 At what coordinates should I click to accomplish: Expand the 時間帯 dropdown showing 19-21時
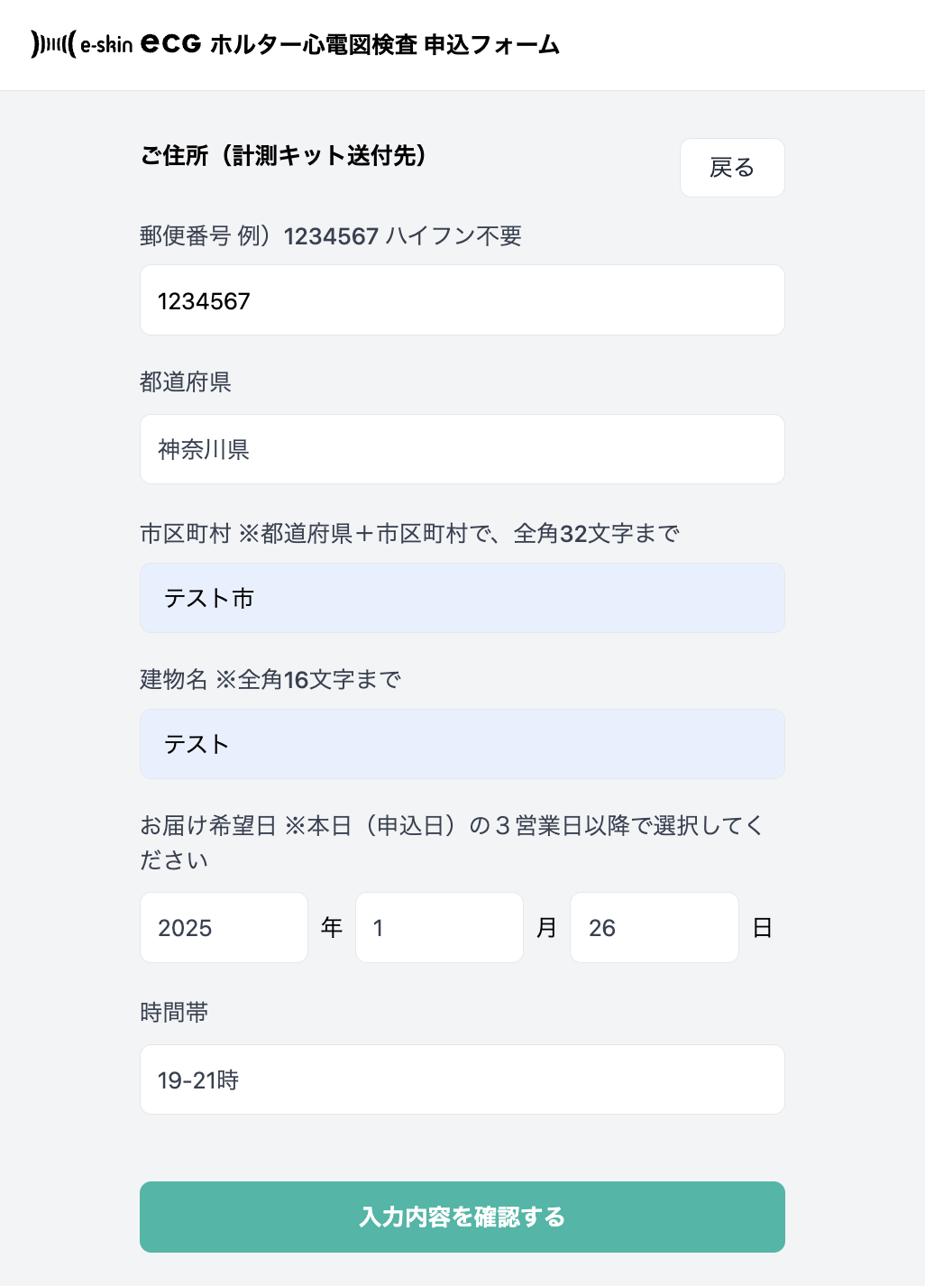click(x=462, y=1079)
